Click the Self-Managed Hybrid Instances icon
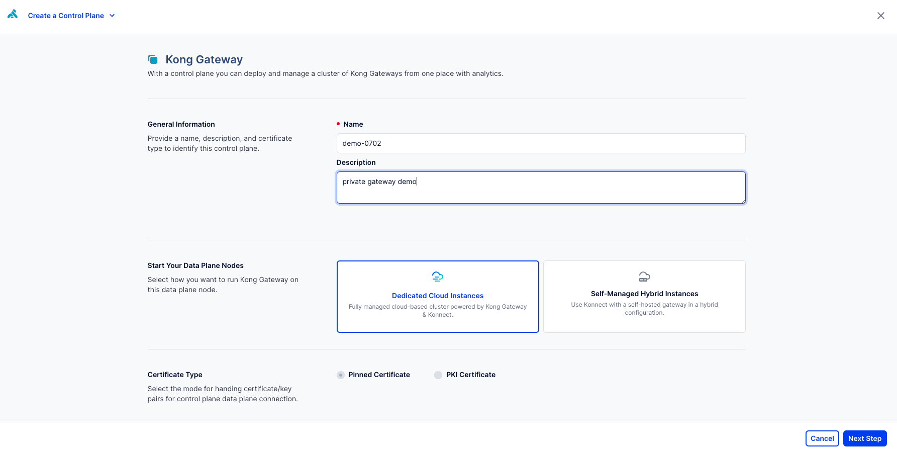Image resolution: width=897 pixels, height=450 pixels. coord(644,277)
